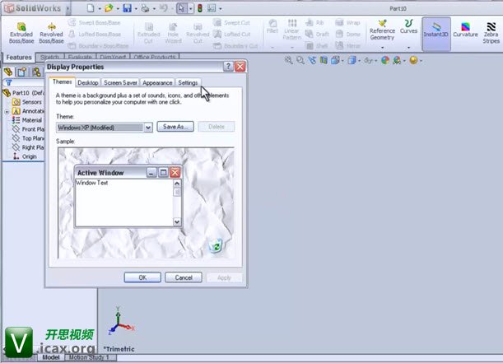Select Top Plane in feature tree
The width and height of the screenshot is (503, 363).
[x=28, y=138]
